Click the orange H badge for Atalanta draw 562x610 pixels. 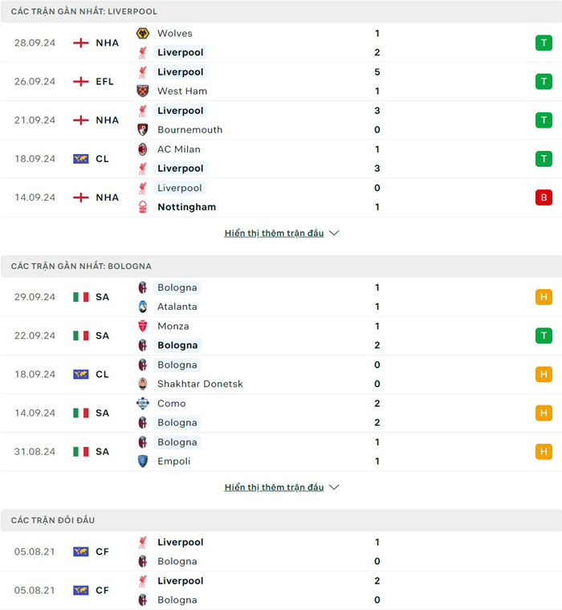click(544, 297)
